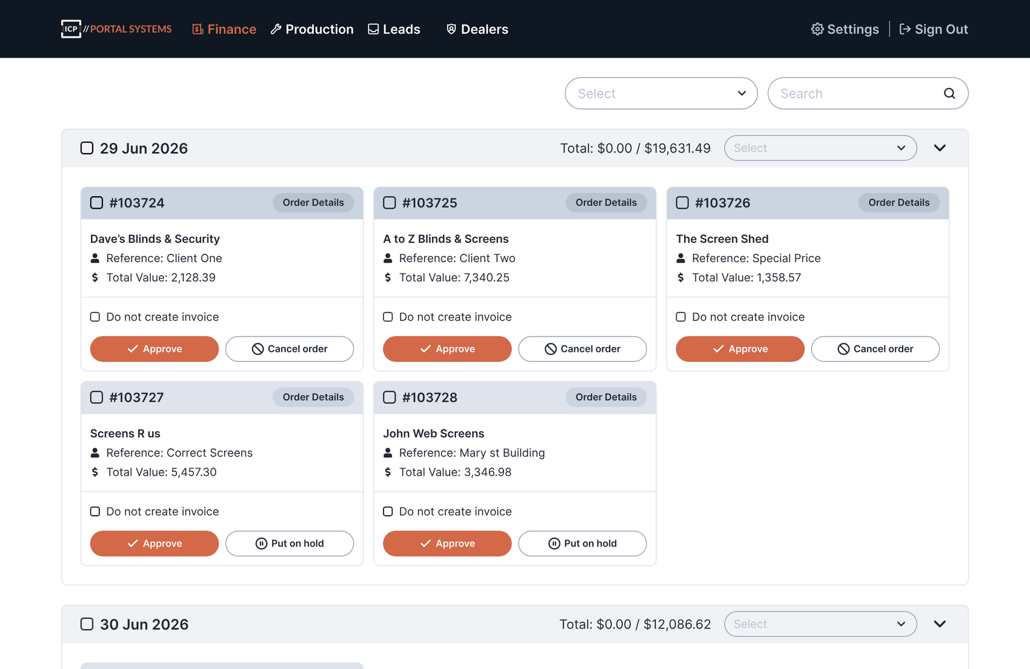The image size is (1030, 669).
Task: Tick the checkbox for order #103728
Action: coord(390,397)
